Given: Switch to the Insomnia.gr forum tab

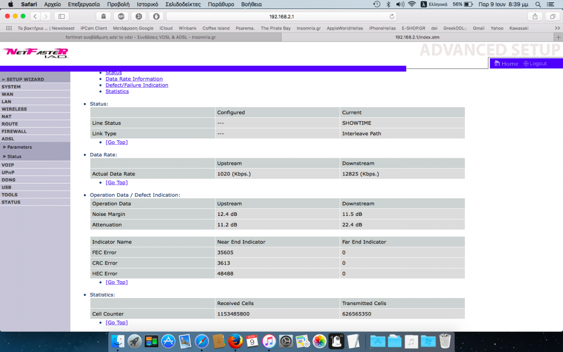Looking at the screenshot, I should pos(141,37).
